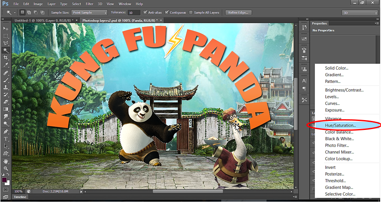
Task: Change screen mode icon at toolbox bottom
Action: coord(6,197)
